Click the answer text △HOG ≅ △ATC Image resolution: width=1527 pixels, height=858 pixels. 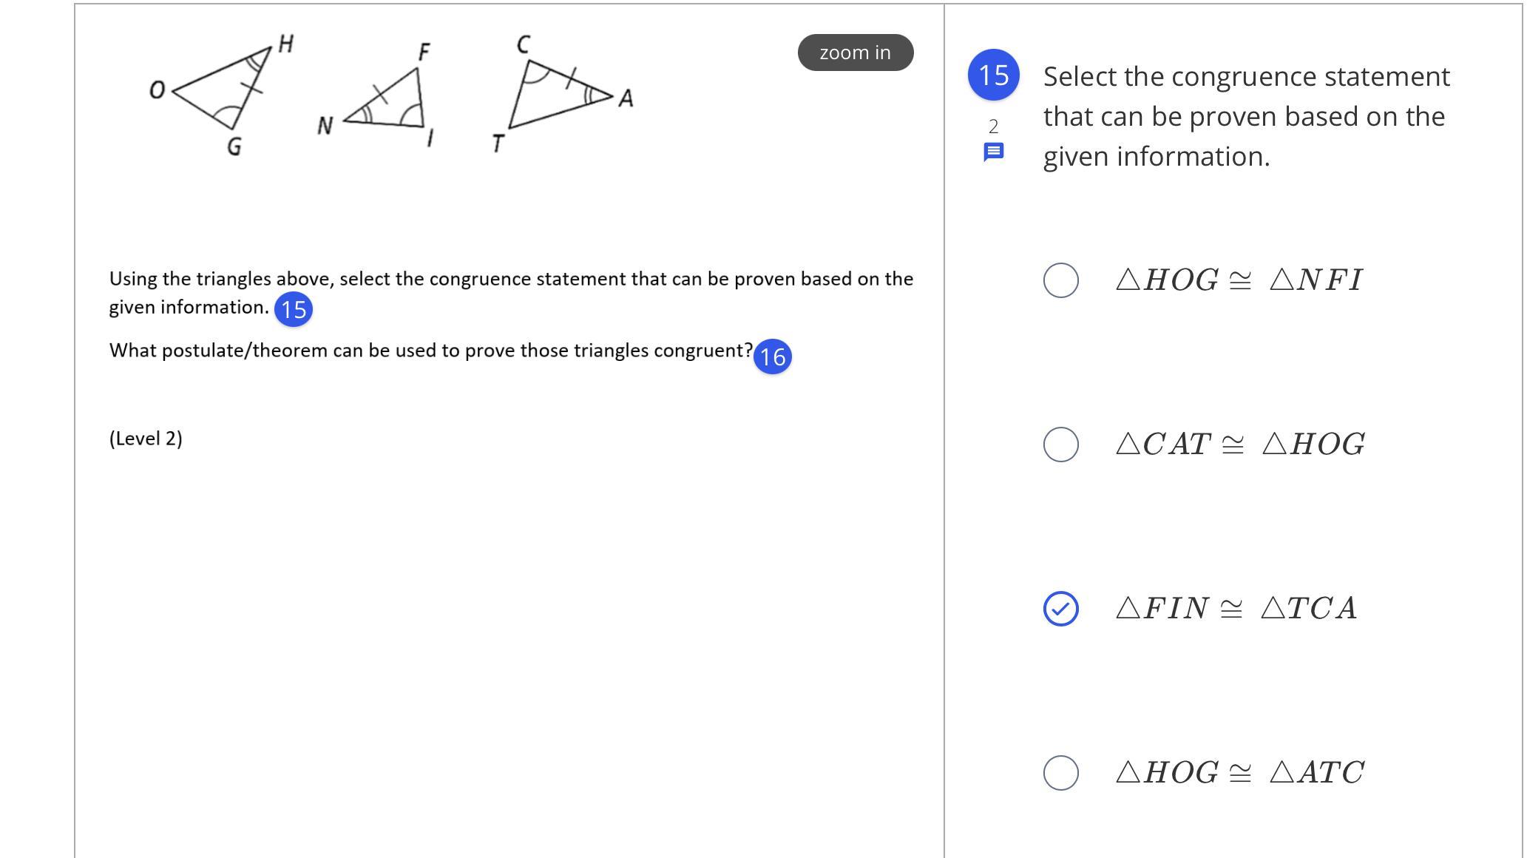click(1240, 773)
